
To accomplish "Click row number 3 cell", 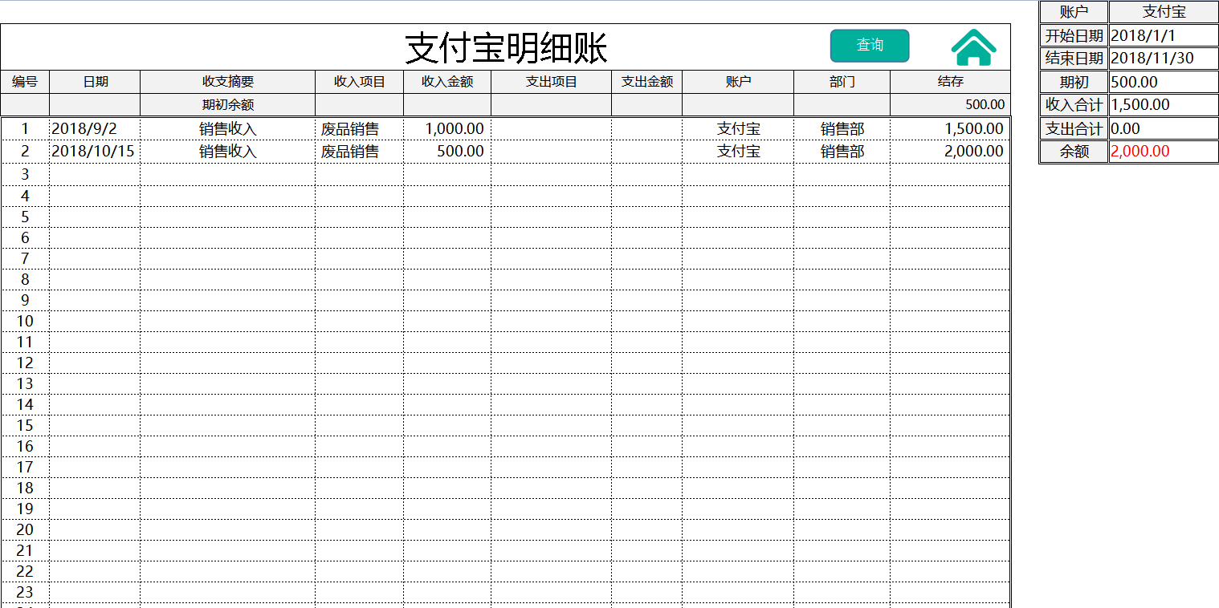I will 25,175.
